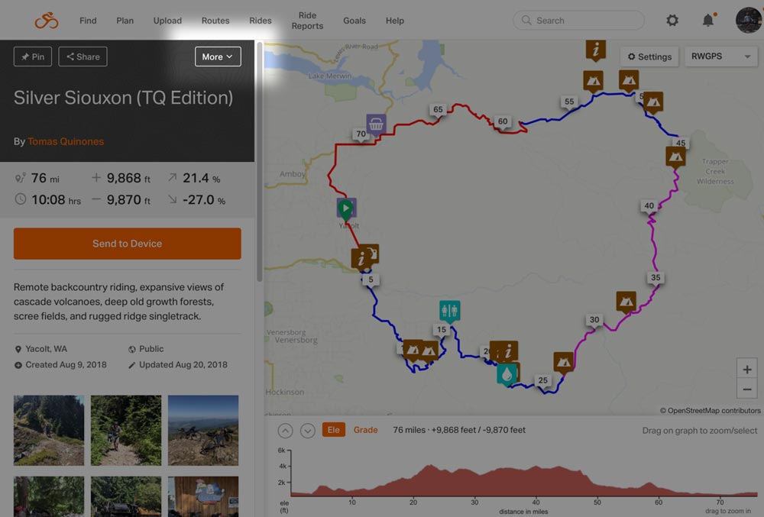Open the Help menu

click(395, 21)
